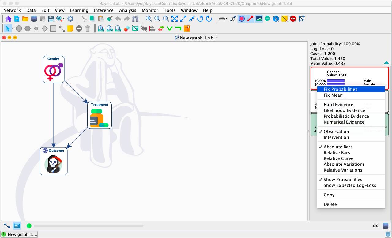The width and height of the screenshot is (392, 238).
Task: Select the square utility node tool
Action: click(53, 28)
